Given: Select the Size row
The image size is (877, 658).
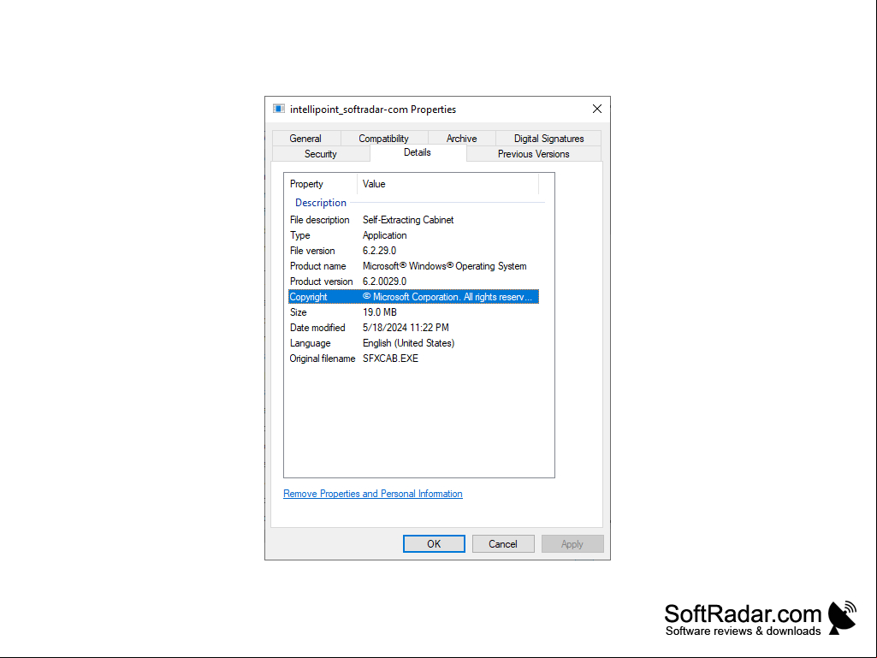Looking at the screenshot, I should pyautogui.click(x=413, y=312).
